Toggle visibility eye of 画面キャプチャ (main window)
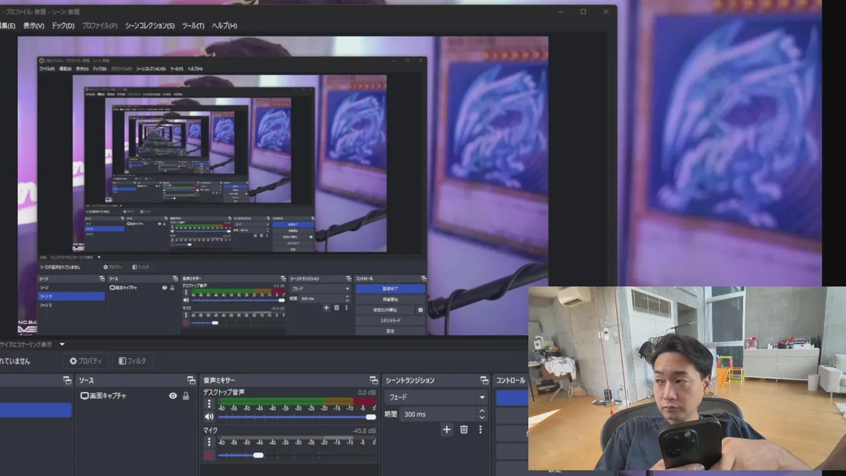 (x=173, y=396)
